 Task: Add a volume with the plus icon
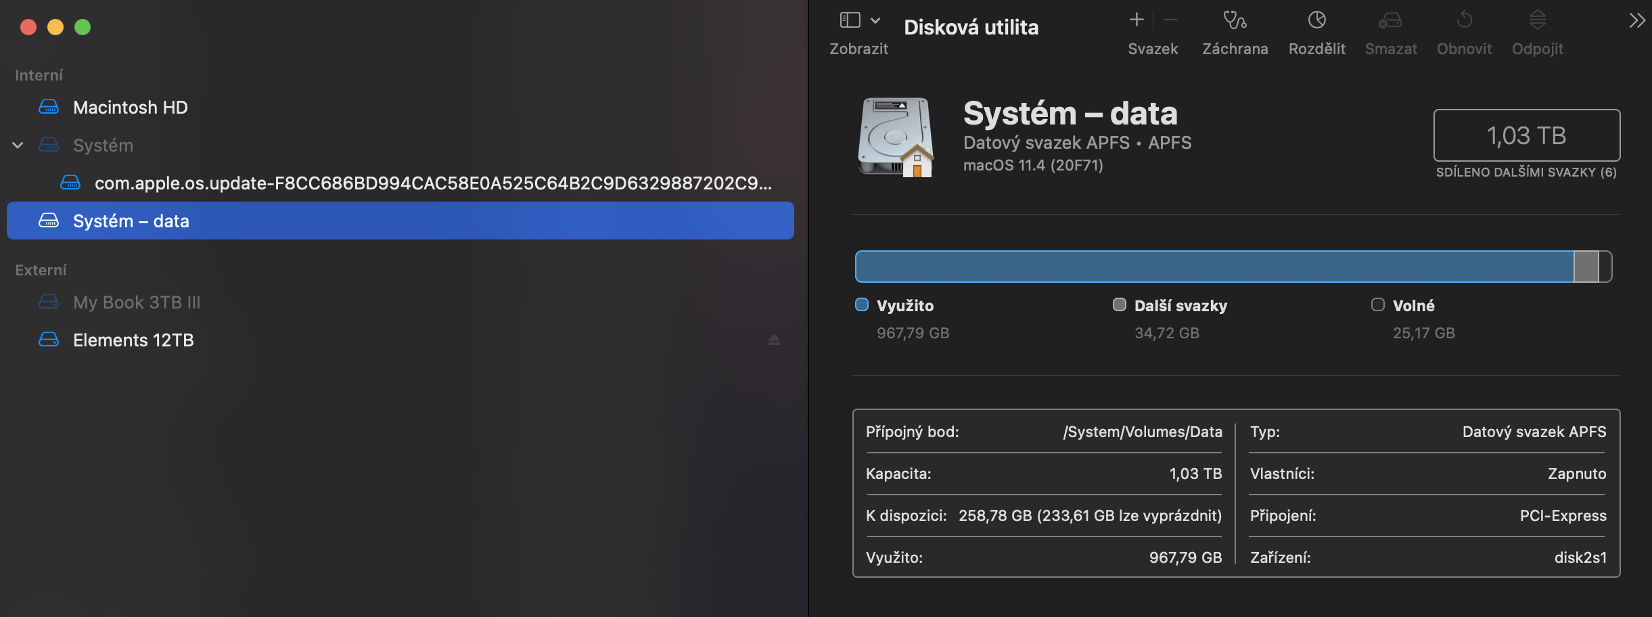coord(1137,20)
